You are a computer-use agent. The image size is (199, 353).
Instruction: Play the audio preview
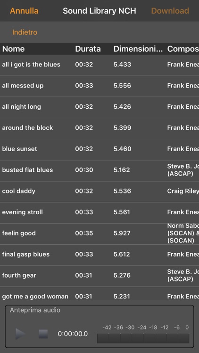(x=20, y=334)
